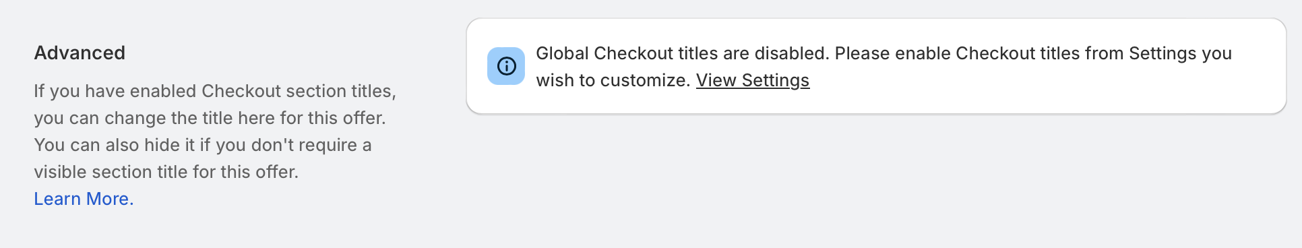This screenshot has height=248, width=1302.
Task: Click the line 'You can also hide it'
Action: tap(203, 145)
